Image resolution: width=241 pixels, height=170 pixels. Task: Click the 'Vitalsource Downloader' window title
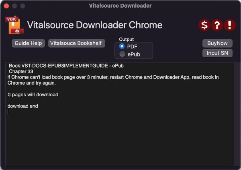pyautogui.click(x=120, y=6)
